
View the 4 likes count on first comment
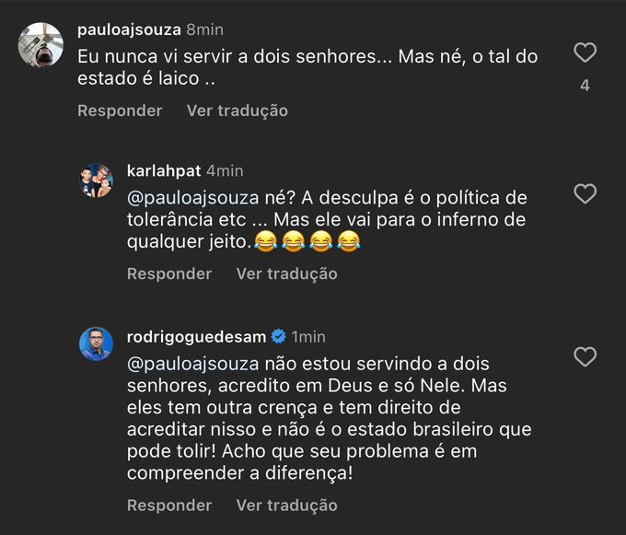pyautogui.click(x=585, y=86)
